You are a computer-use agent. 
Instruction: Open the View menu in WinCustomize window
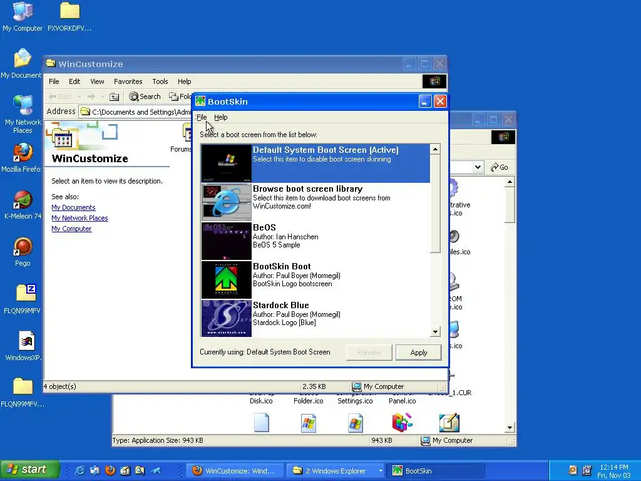coord(97,81)
